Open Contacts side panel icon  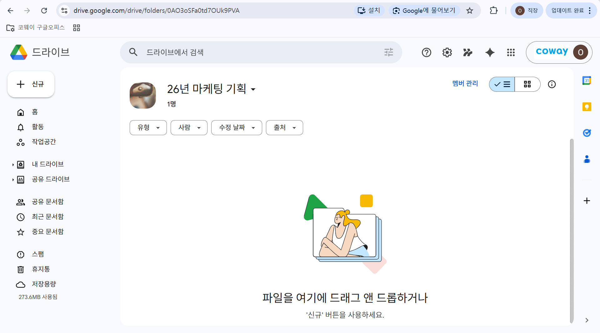pyautogui.click(x=587, y=159)
